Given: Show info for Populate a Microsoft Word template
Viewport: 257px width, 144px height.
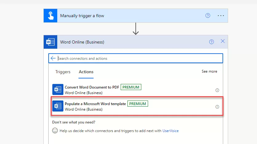Looking at the screenshot, I should pos(217,107).
